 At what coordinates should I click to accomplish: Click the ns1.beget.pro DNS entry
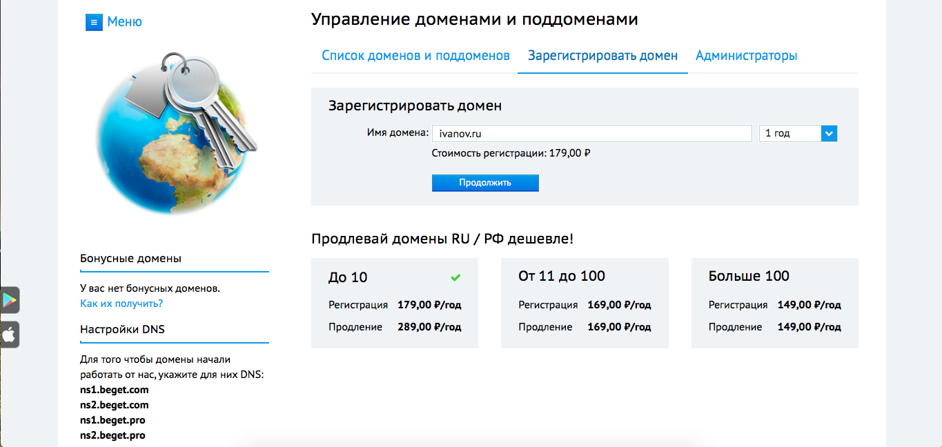112,420
